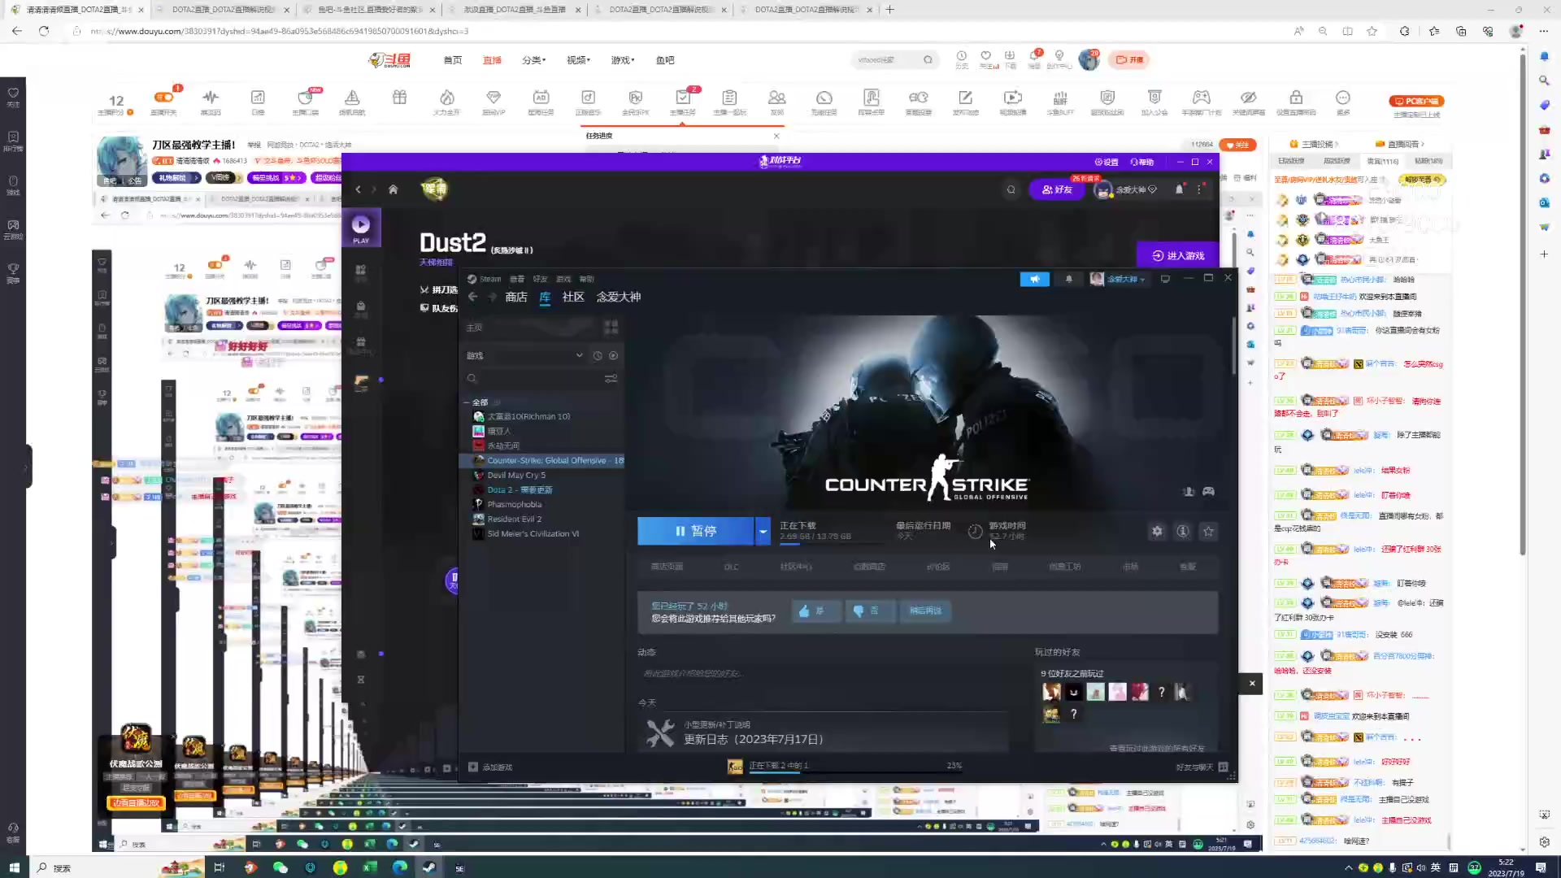Open the Windows Start menu
The height and width of the screenshot is (878, 1561).
coord(14,867)
